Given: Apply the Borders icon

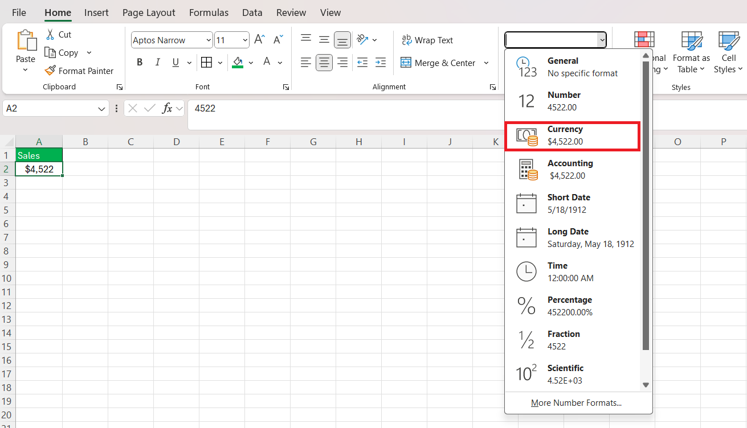Looking at the screenshot, I should click(x=206, y=63).
